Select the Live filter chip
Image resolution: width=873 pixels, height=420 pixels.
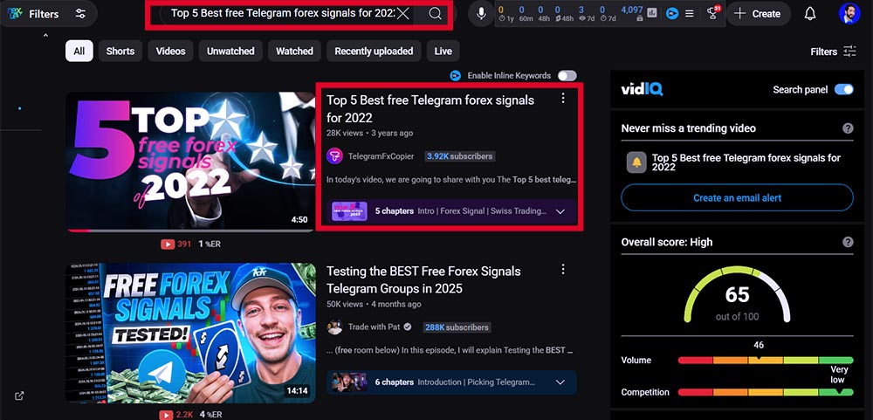tap(443, 51)
